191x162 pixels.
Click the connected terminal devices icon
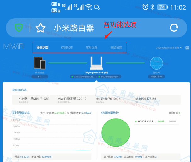click(x=40, y=64)
